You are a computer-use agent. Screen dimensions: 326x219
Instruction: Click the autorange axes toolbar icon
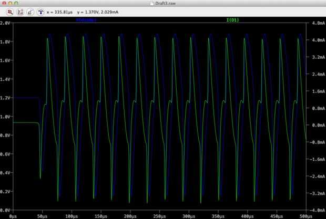coord(20,11)
